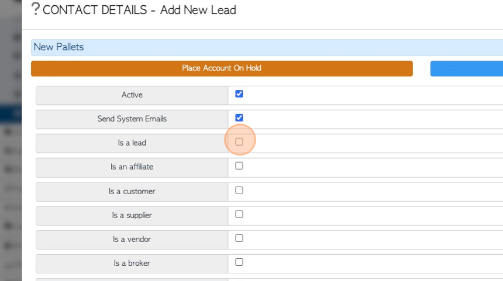Screen dimensions: 503x281
Task: Click the Is a vendor label
Action: [132, 240]
